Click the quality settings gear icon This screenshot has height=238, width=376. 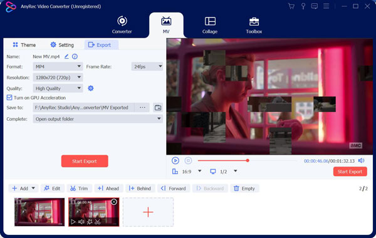click(x=91, y=88)
